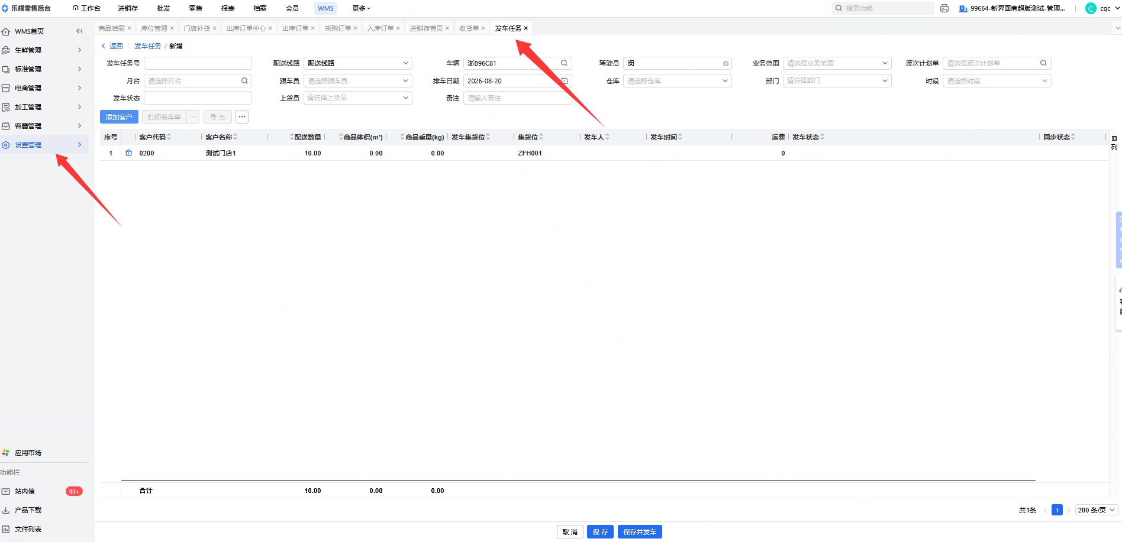Clear the 驾驶员 field with the X icon
1122x542 pixels.
(726, 63)
